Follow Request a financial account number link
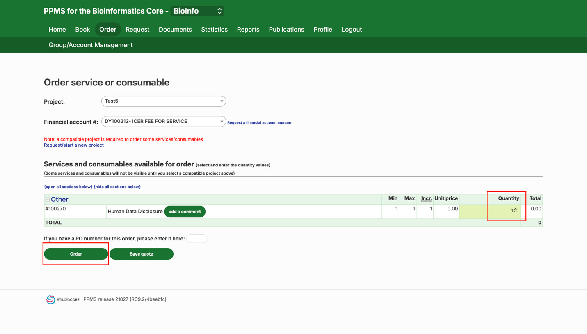The image size is (587, 334). (x=259, y=122)
